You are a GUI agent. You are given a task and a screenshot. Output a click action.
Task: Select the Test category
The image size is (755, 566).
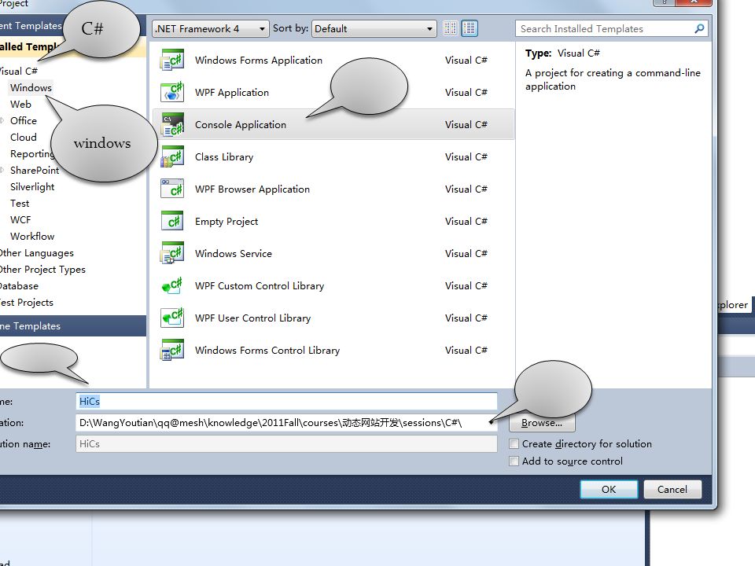pos(20,203)
